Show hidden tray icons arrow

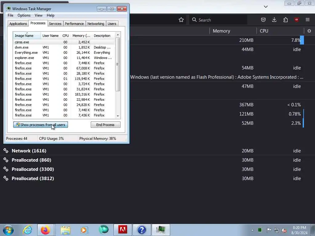pyautogui.click(x=252, y=230)
